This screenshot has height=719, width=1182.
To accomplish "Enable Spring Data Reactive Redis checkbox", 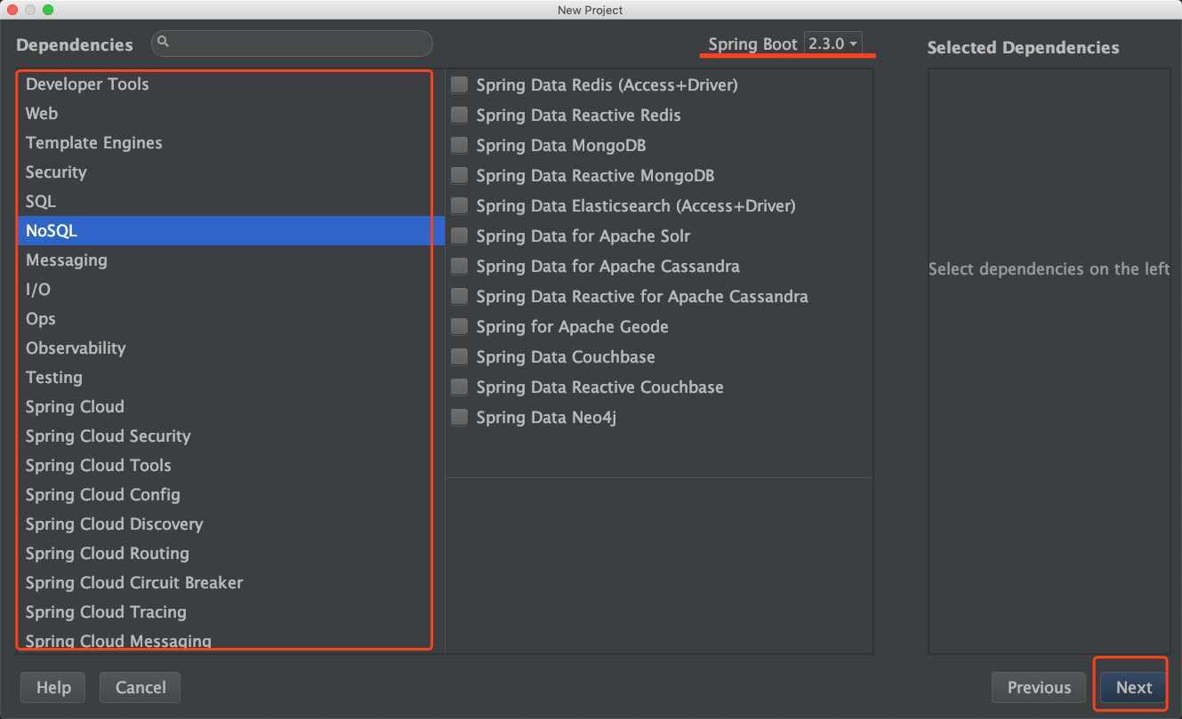I will 459,116.
